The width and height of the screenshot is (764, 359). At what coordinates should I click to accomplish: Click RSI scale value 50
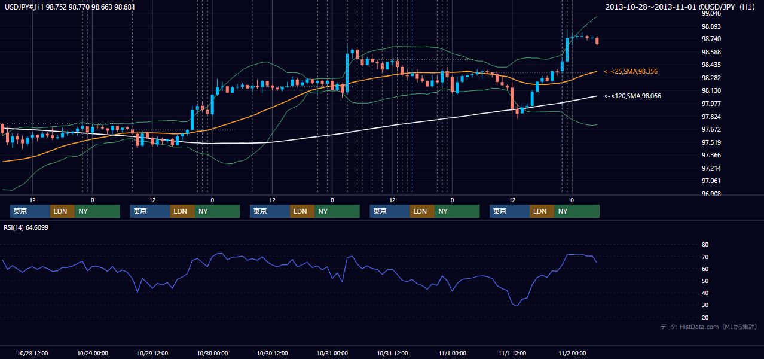tap(705, 281)
